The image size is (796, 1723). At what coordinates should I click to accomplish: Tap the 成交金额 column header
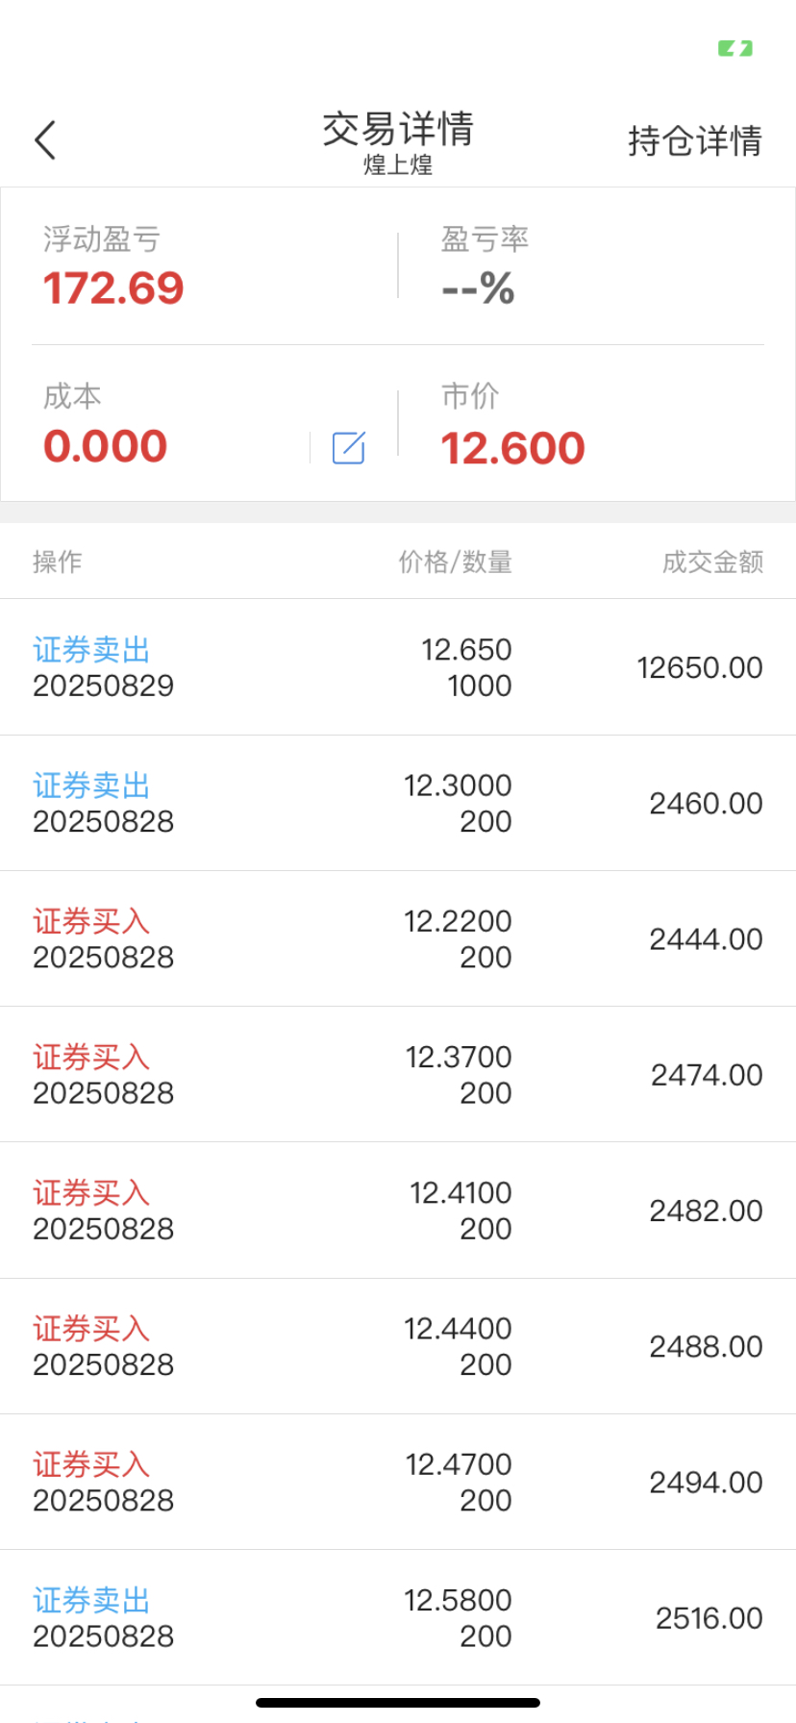[x=712, y=562]
